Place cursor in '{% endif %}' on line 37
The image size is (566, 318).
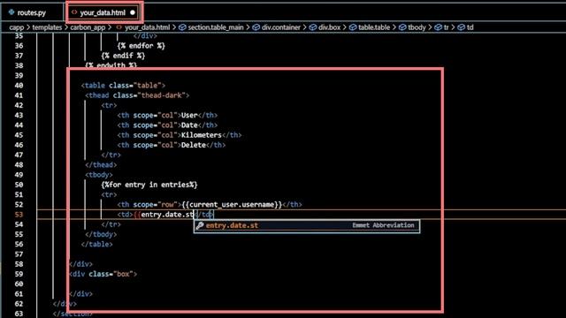(x=123, y=56)
